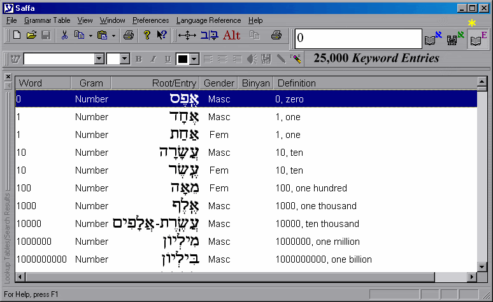
Task: Close the Lookup Tables/Search Results panel
Action: pos(8,76)
